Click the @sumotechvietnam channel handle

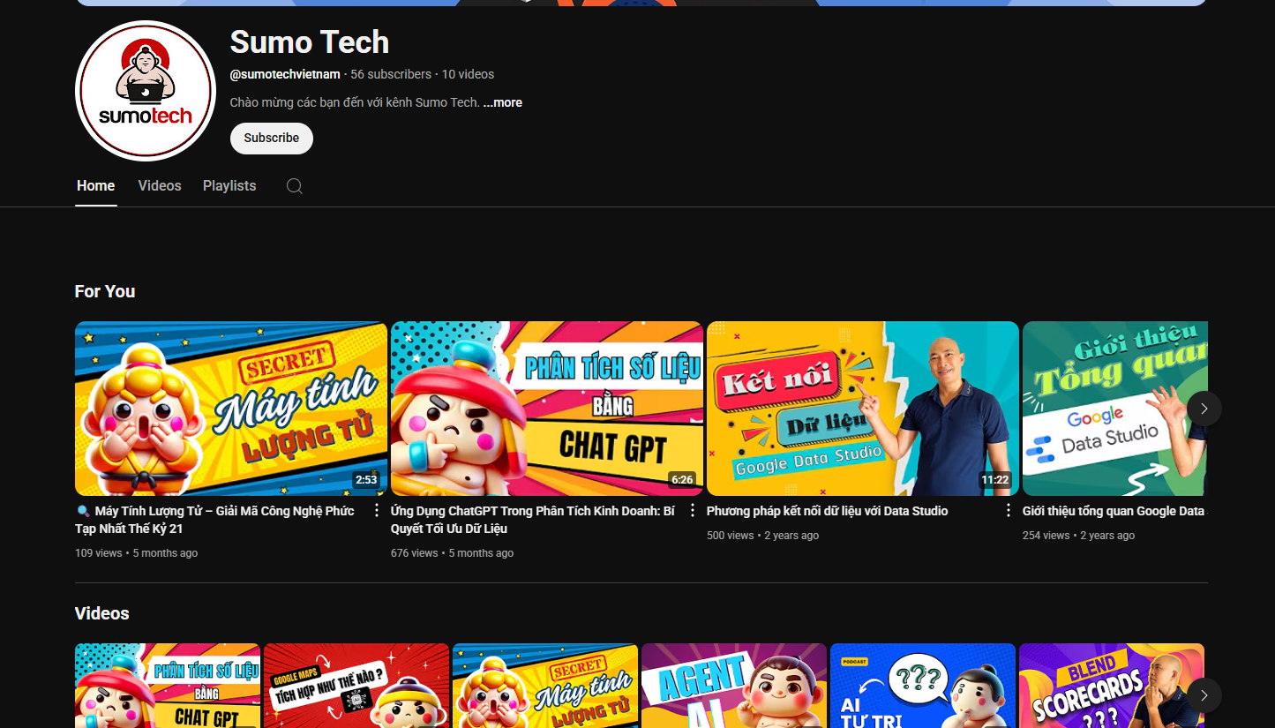(x=285, y=74)
